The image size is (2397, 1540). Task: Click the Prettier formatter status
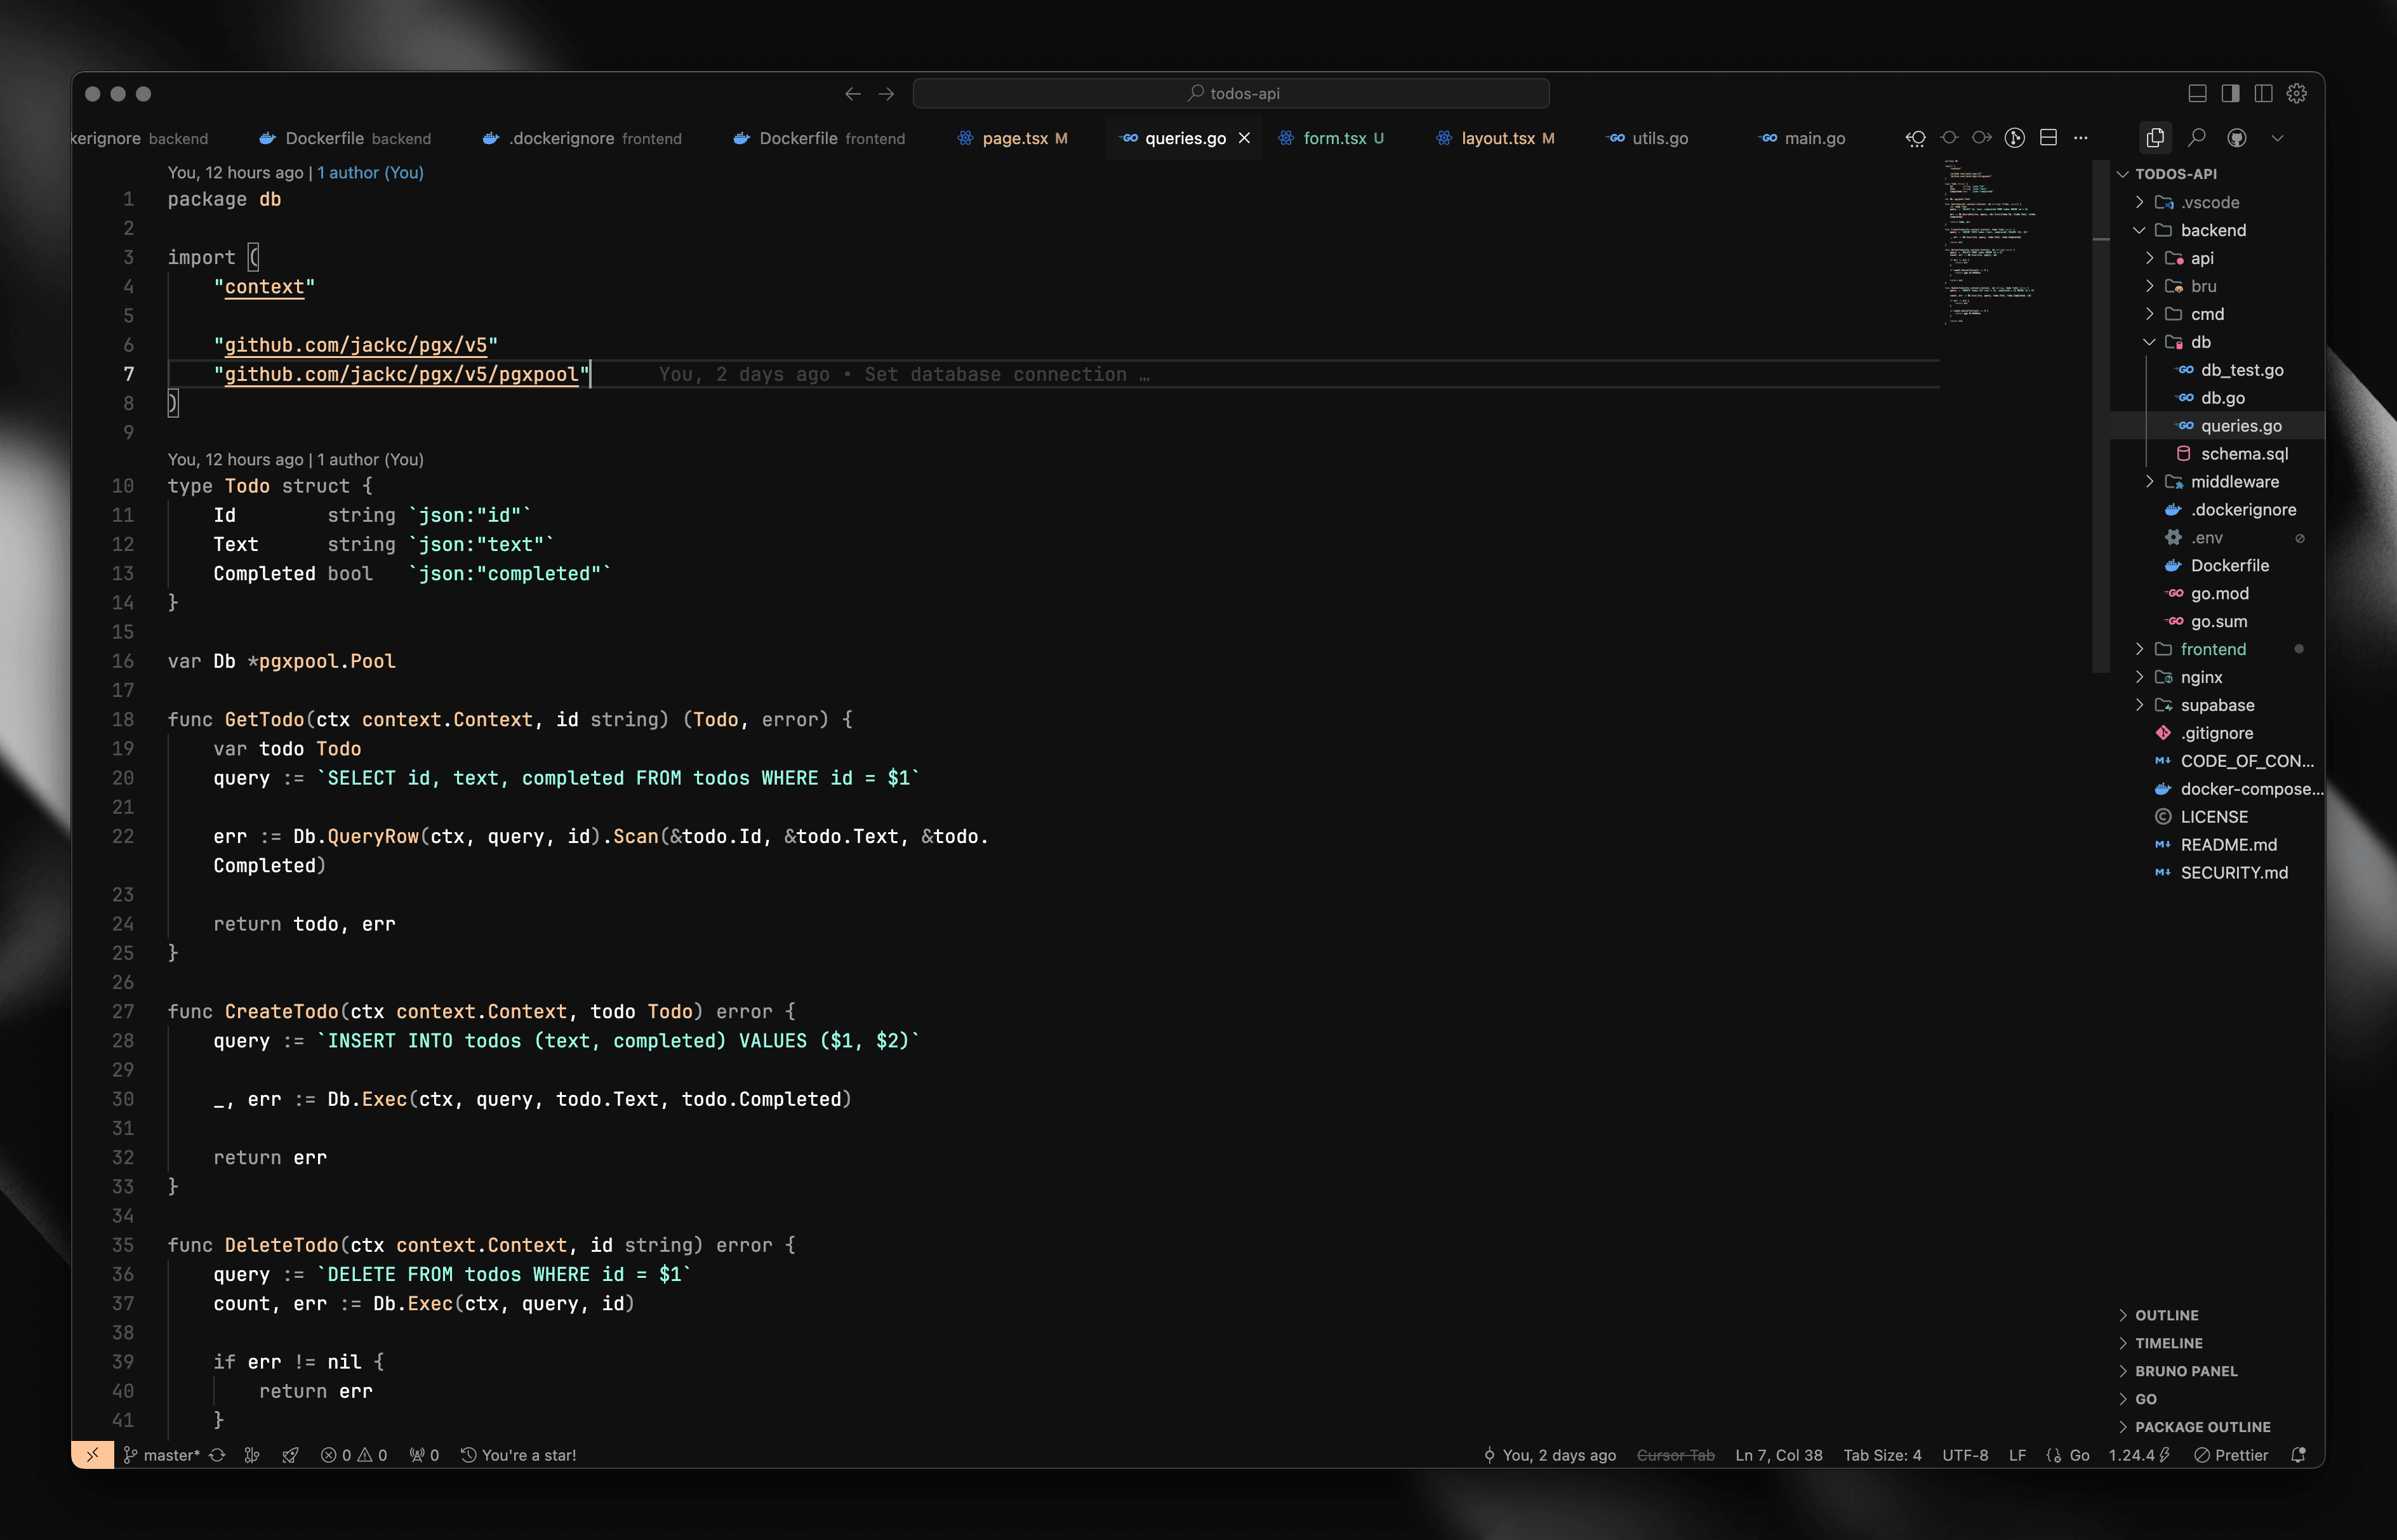coord(2231,1455)
